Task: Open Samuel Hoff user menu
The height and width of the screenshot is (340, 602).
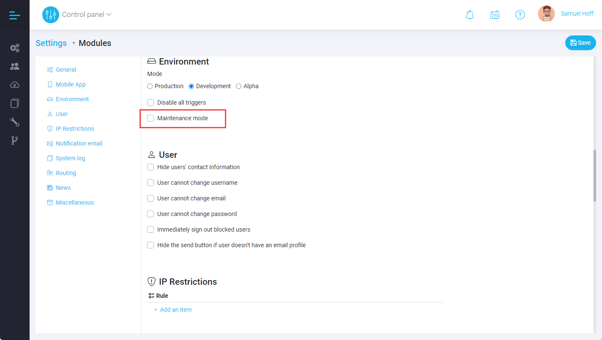Action: [x=577, y=13]
